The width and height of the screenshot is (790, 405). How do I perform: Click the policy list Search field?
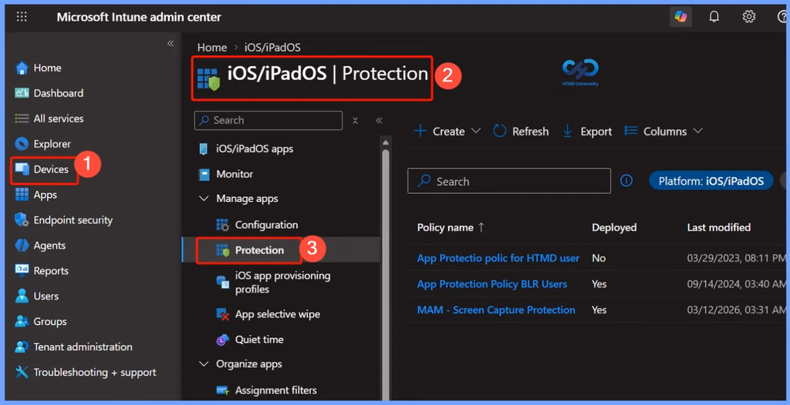tap(509, 181)
